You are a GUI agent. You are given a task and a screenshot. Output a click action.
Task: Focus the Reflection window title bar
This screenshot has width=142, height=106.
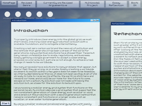pyautogui.click(x=126, y=24)
